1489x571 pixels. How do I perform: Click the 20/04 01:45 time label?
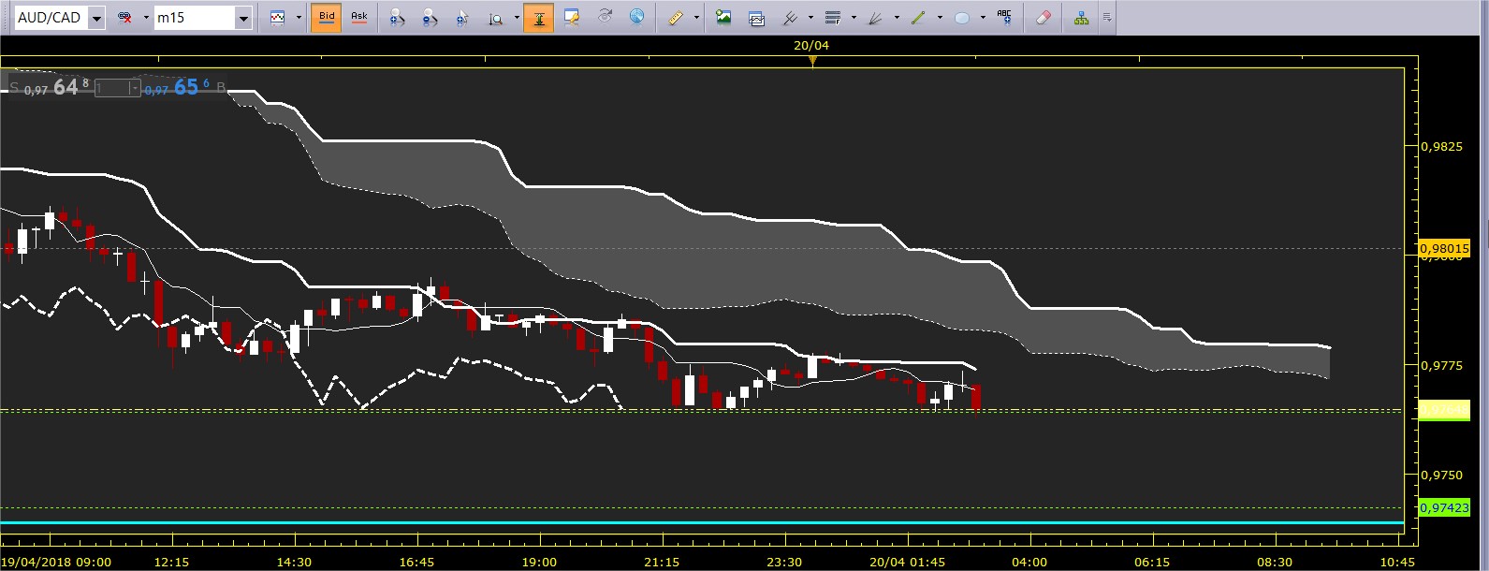[908, 563]
